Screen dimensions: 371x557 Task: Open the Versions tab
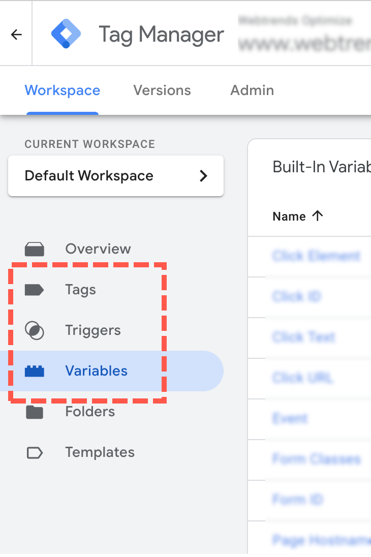tap(162, 90)
